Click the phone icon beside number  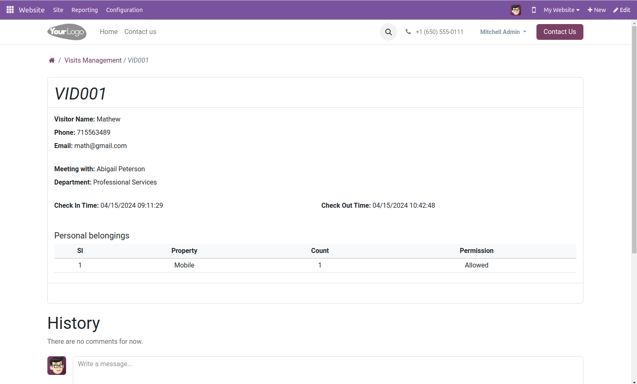coord(408,32)
